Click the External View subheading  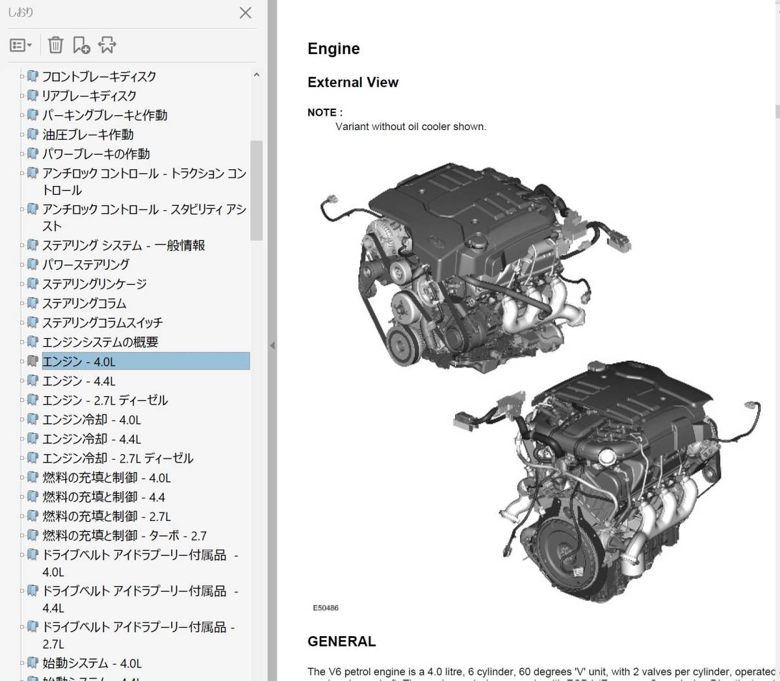(x=353, y=83)
